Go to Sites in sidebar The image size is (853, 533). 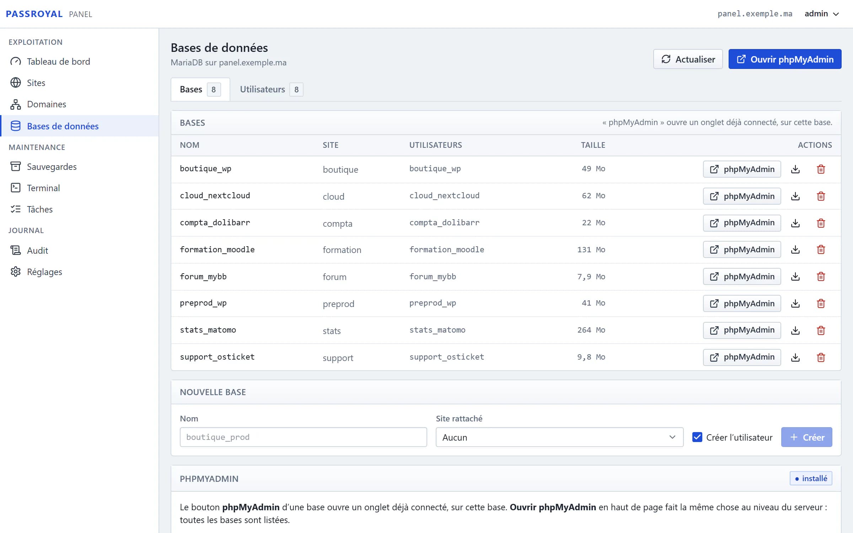[x=80, y=83]
